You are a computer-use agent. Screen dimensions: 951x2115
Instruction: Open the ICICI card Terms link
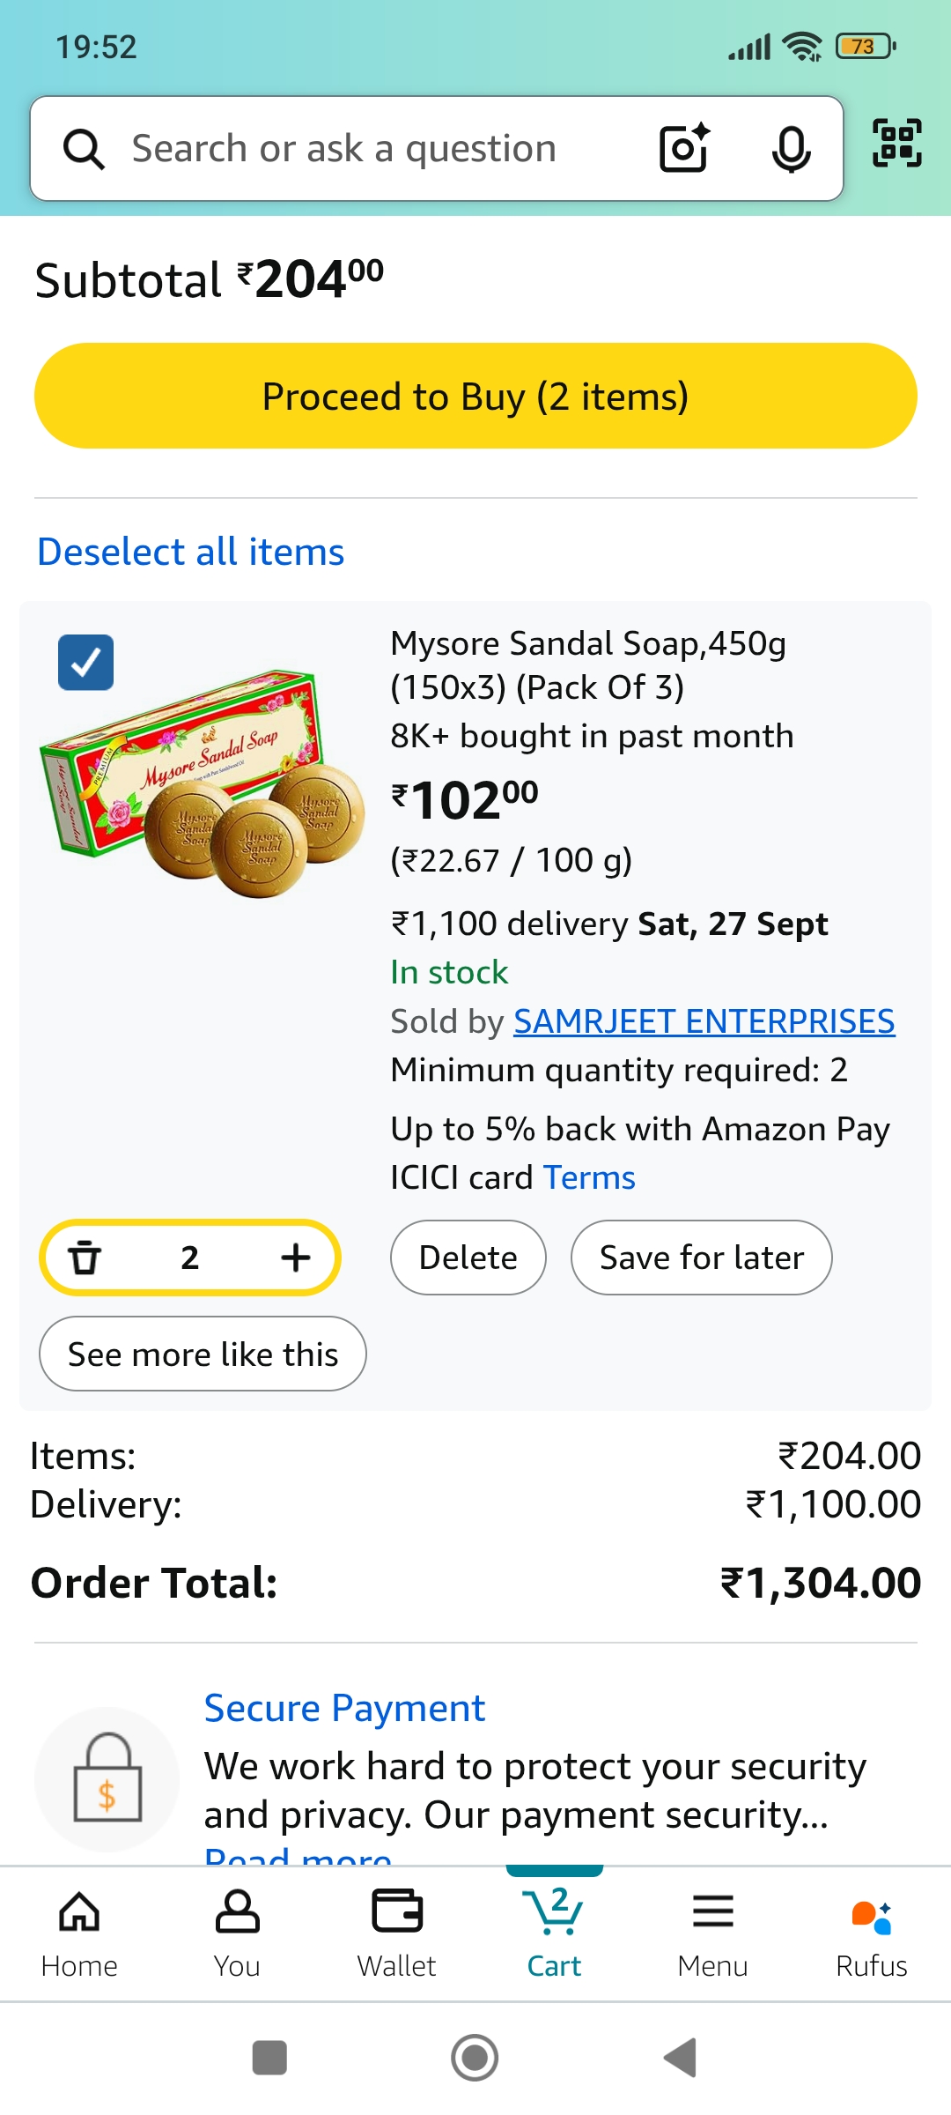[x=589, y=1177]
